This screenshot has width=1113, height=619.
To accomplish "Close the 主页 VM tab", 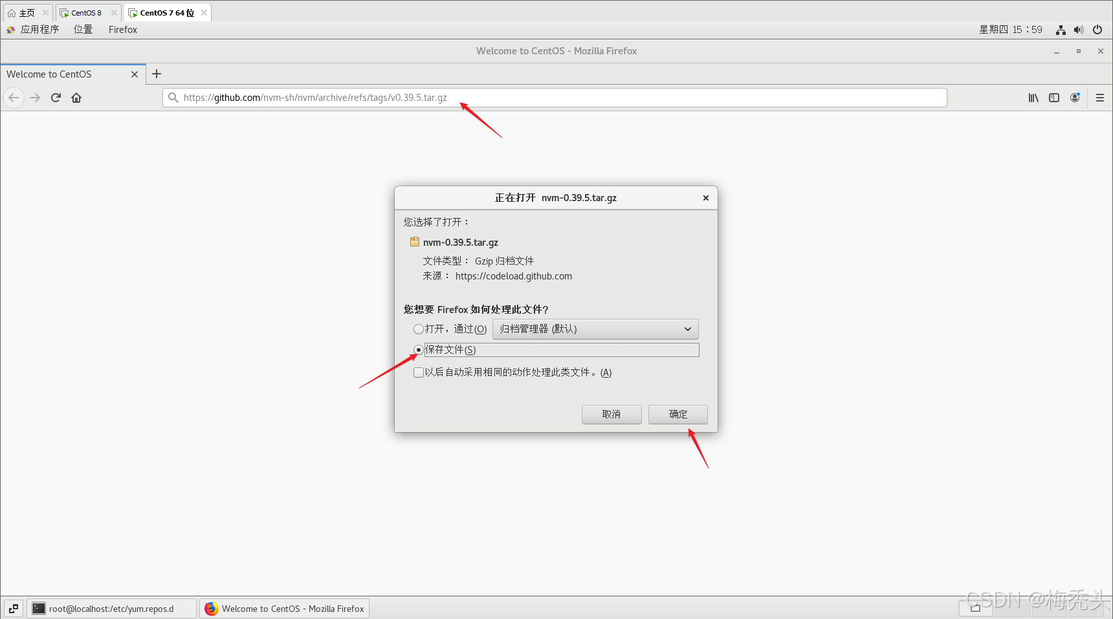I will coord(45,13).
